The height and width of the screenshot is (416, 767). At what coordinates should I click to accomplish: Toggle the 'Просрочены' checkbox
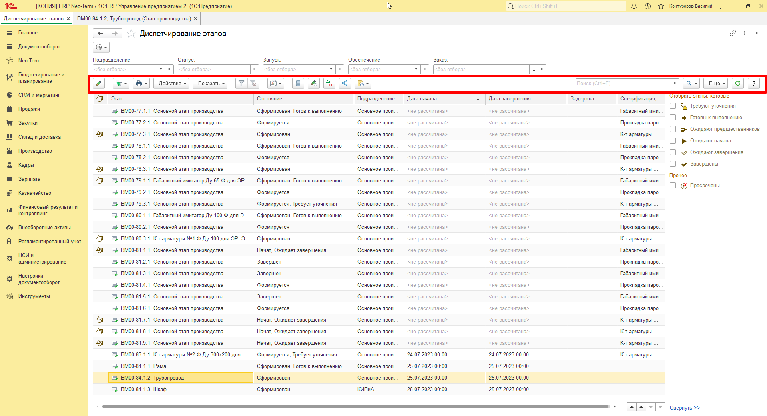point(673,186)
